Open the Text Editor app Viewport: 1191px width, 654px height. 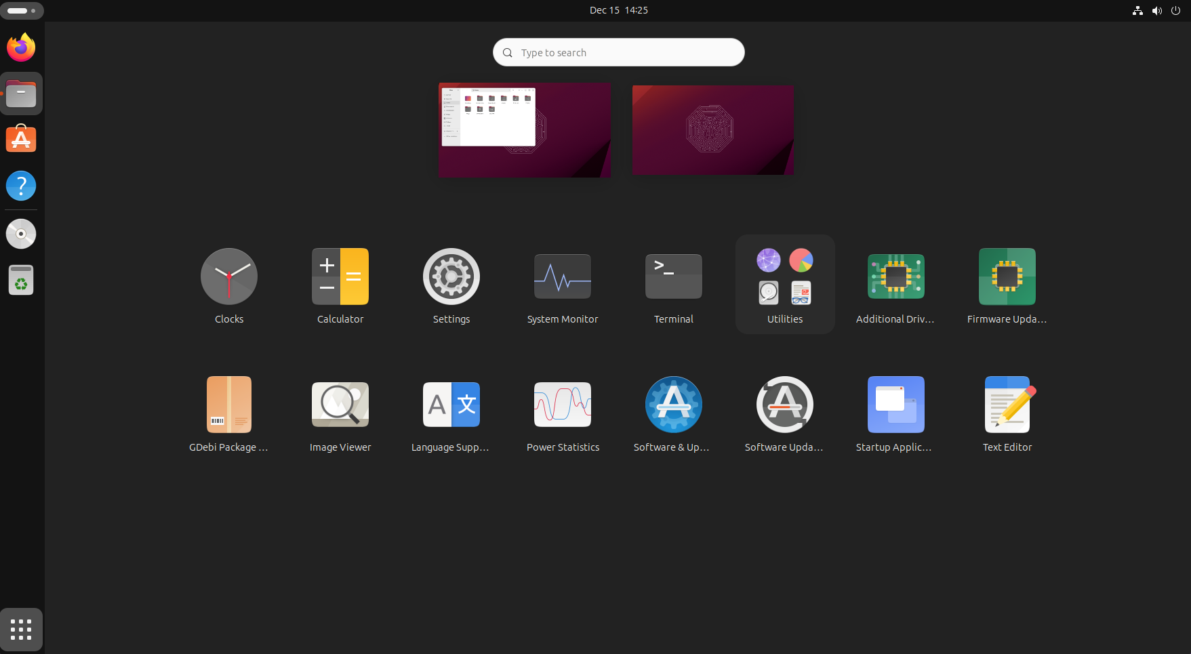1007,405
